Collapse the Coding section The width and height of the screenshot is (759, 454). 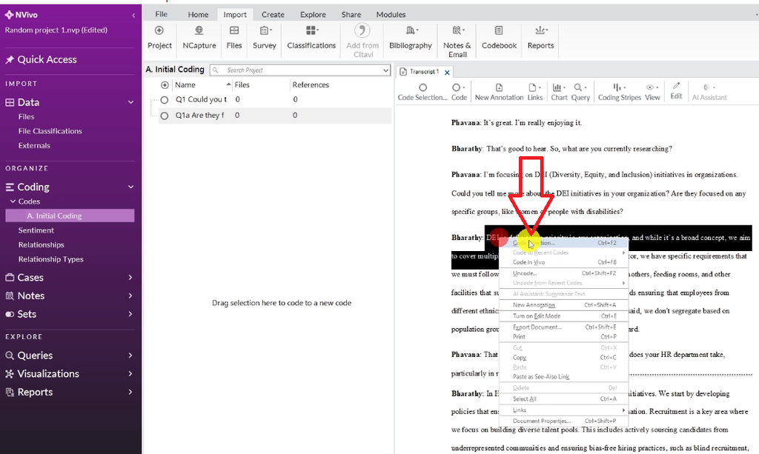[130, 187]
